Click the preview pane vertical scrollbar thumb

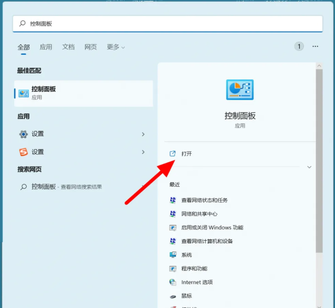(319, 161)
